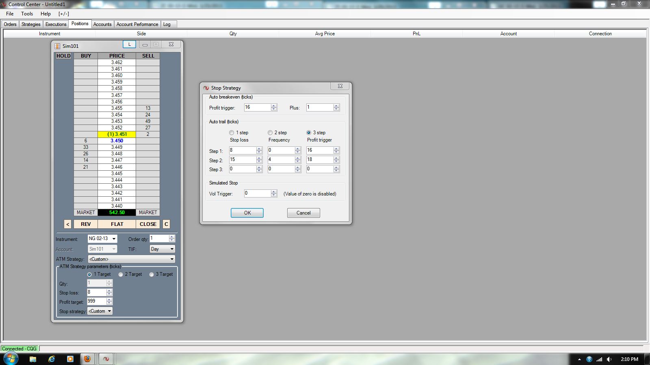Select the NinjaTrader taskbar icon
Viewport: 650px width, 365px height.
pyautogui.click(x=106, y=359)
